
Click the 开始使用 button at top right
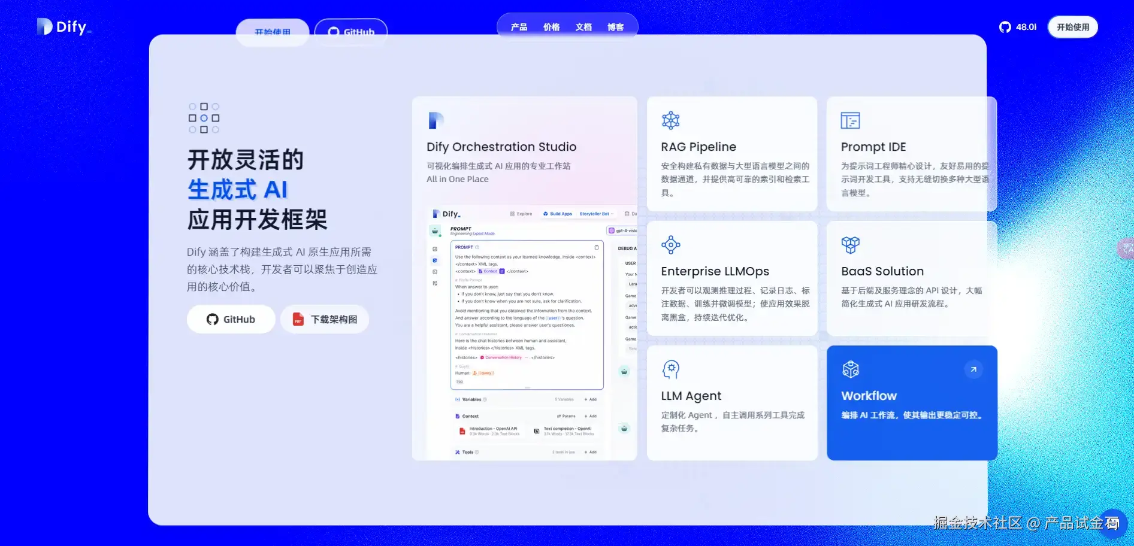coord(1073,27)
